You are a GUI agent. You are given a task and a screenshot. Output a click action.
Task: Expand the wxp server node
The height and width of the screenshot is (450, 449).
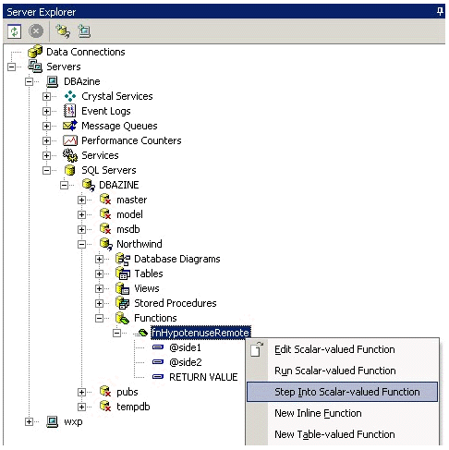(29, 421)
